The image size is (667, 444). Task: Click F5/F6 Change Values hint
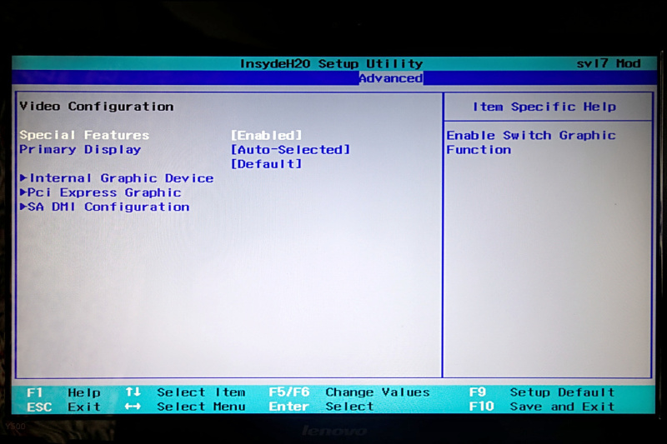[349, 392]
